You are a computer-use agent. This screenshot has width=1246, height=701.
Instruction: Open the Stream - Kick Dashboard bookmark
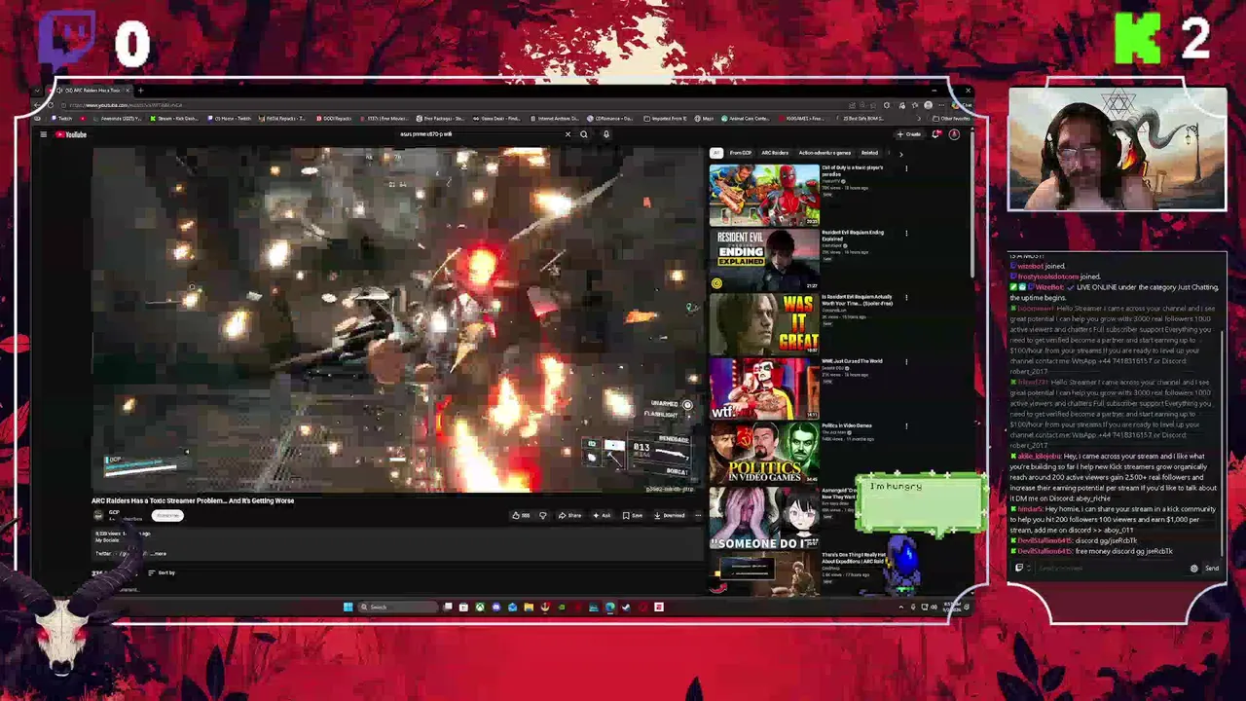point(175,119)
